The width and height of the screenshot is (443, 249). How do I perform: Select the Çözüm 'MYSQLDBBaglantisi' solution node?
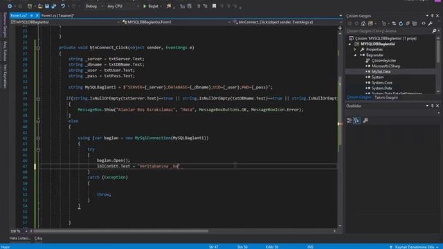coord(386,39)
